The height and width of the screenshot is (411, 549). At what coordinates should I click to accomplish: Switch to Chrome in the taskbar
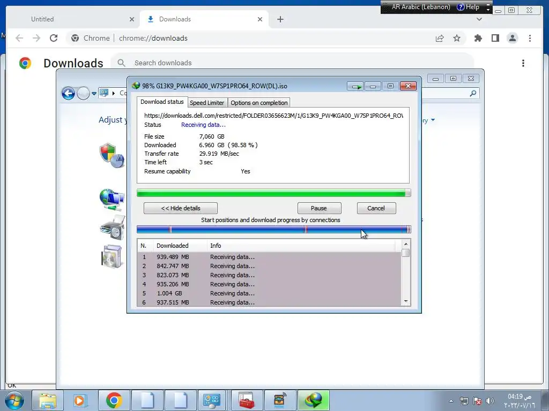coord(114,400)
